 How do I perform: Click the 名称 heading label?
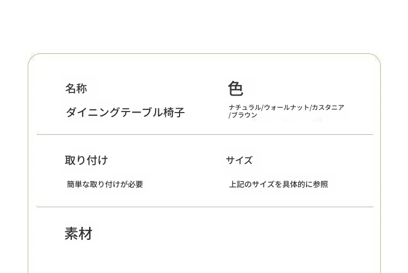[76, 89]
